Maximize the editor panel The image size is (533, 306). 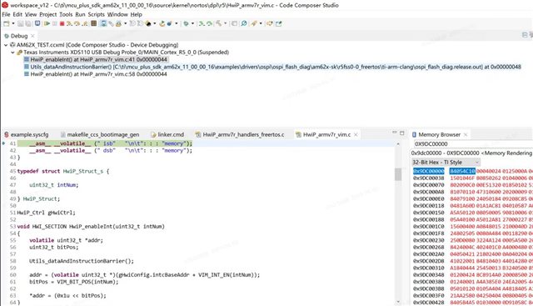point(401,133)
